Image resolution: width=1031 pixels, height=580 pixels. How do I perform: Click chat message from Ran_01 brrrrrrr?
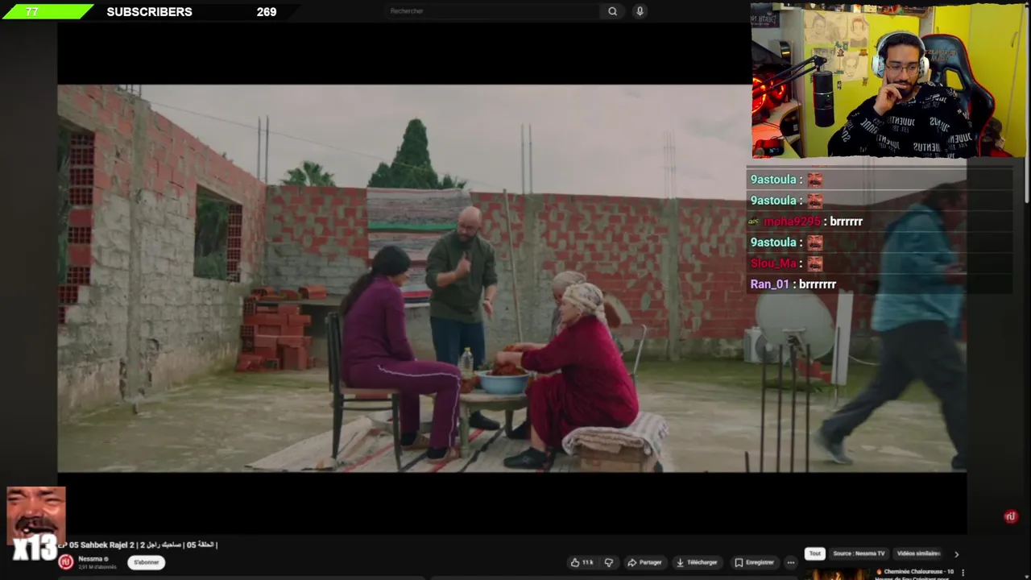point(793,284)
